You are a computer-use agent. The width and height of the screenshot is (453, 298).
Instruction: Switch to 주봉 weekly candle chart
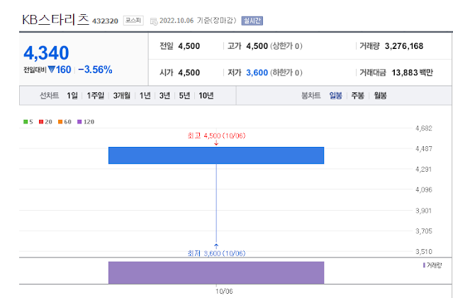tap(358, 96)
